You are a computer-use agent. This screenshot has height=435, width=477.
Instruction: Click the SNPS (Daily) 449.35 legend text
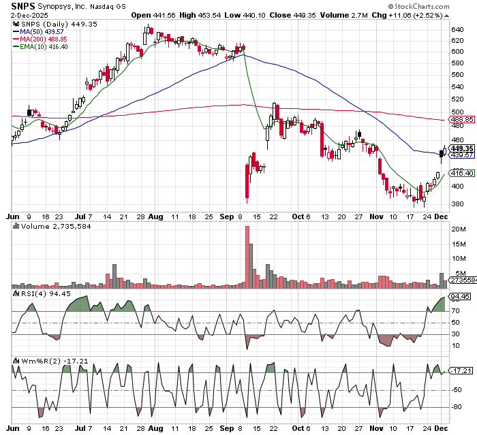point(59,25)
